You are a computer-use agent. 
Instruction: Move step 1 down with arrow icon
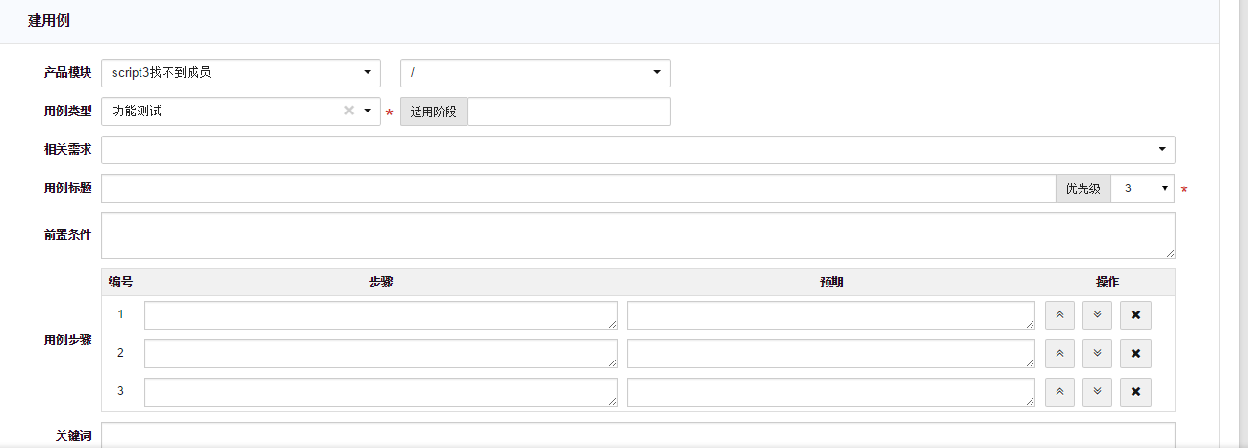[1097, 315]
